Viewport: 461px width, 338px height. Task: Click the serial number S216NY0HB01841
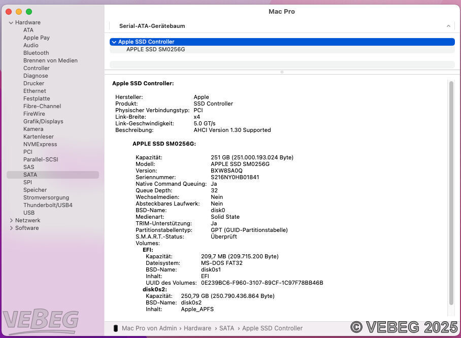235,177
